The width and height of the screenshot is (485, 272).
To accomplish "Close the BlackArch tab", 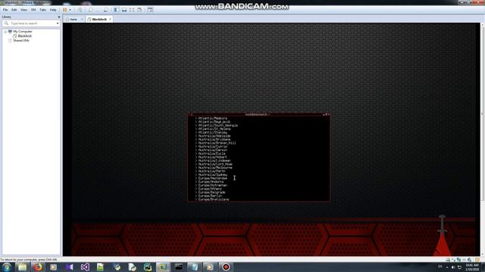I will (110, 19).
